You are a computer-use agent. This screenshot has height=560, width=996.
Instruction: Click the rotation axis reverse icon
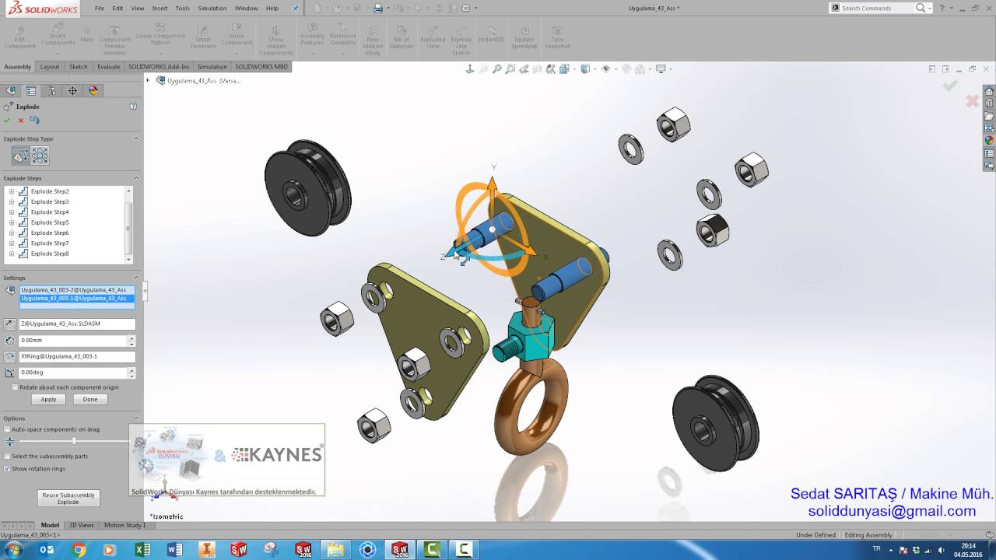[9, 356]
